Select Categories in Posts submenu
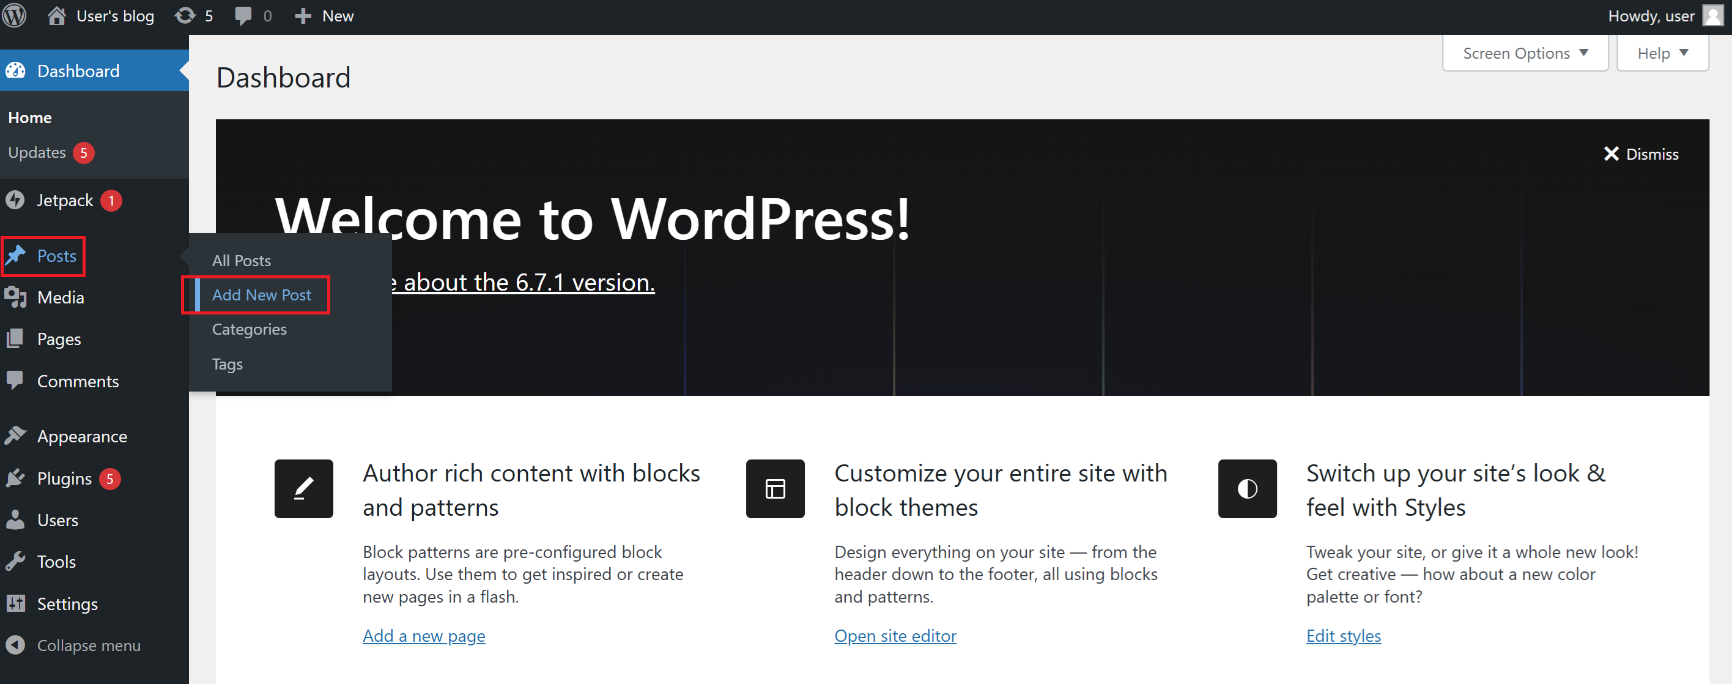 250,330
